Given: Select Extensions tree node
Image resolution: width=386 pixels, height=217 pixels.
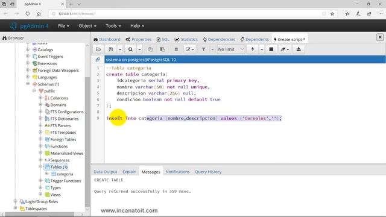Looking at the screenshot, I should point(47,63).
